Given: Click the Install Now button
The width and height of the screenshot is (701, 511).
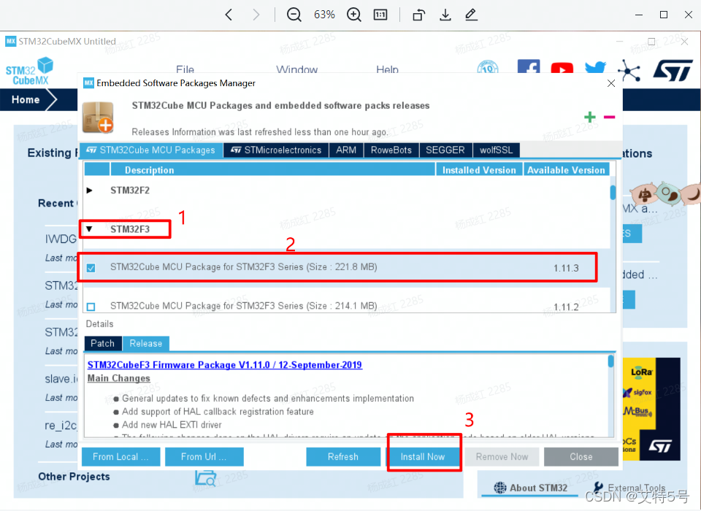Looking at the screenshot, I should point(423,457).
